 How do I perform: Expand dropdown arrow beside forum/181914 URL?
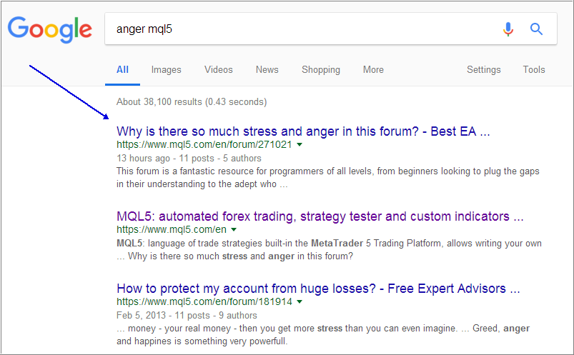click(x=300, y=302)
